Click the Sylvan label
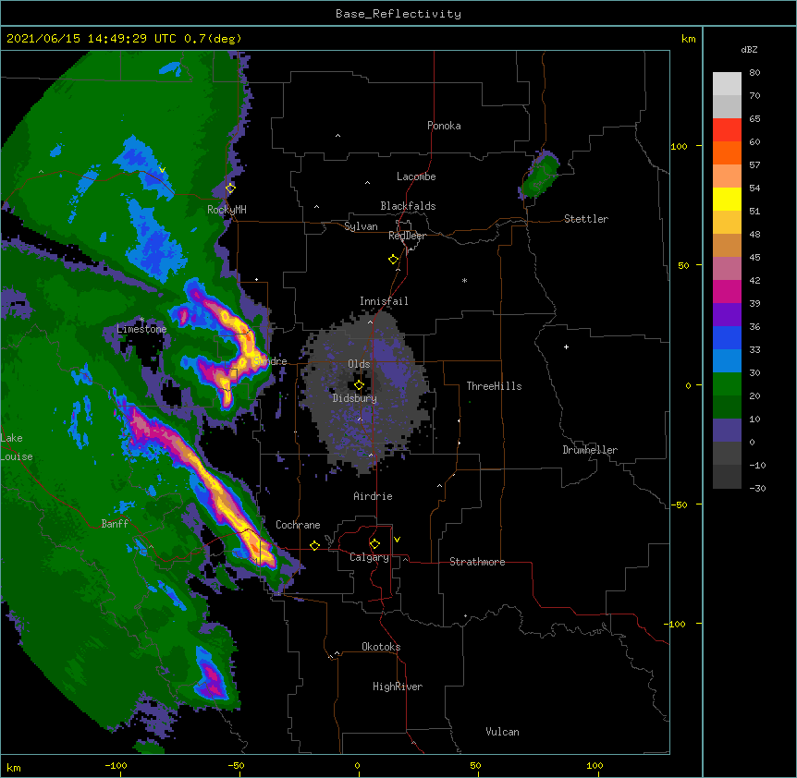797x778 pixels. pos(361,226)
